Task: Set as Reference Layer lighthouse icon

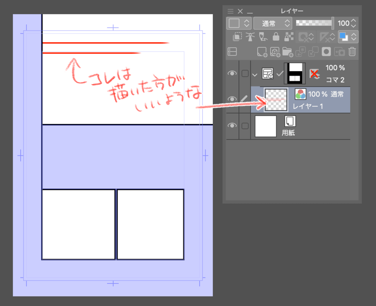Action: tap(250, 37)
